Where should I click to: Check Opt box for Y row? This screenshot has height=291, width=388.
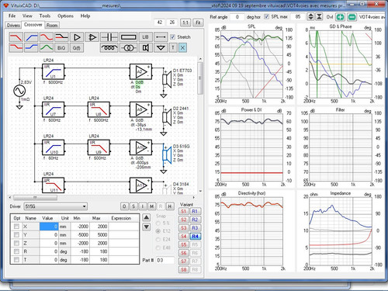16,234
